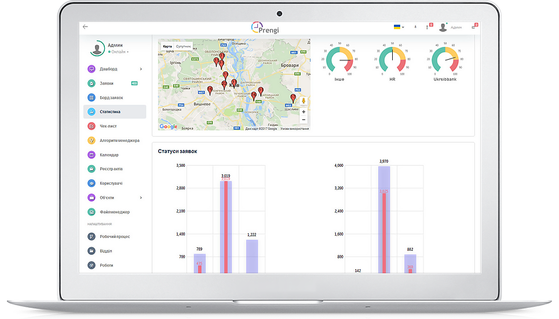Open the Онлайн status dropdown
Image resolution: width=559 pixels, height=319 pixels.
119,52
